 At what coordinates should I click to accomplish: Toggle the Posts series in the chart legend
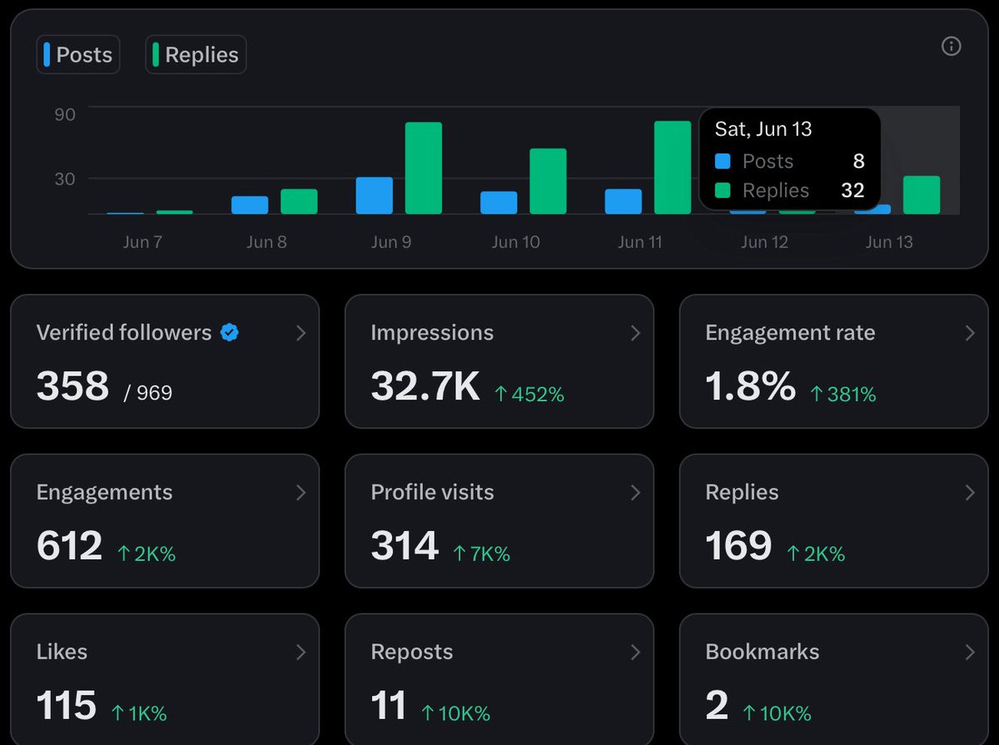tap(78, 55)
